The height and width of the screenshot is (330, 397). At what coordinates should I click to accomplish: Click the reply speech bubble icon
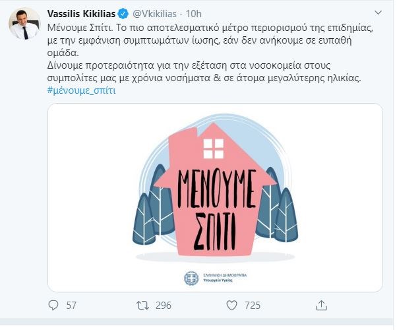coord(55,305)
